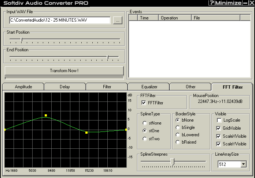This screenshot has width=255, height=178.
Task: Open the Filter tab
Action: click(107, 87)
